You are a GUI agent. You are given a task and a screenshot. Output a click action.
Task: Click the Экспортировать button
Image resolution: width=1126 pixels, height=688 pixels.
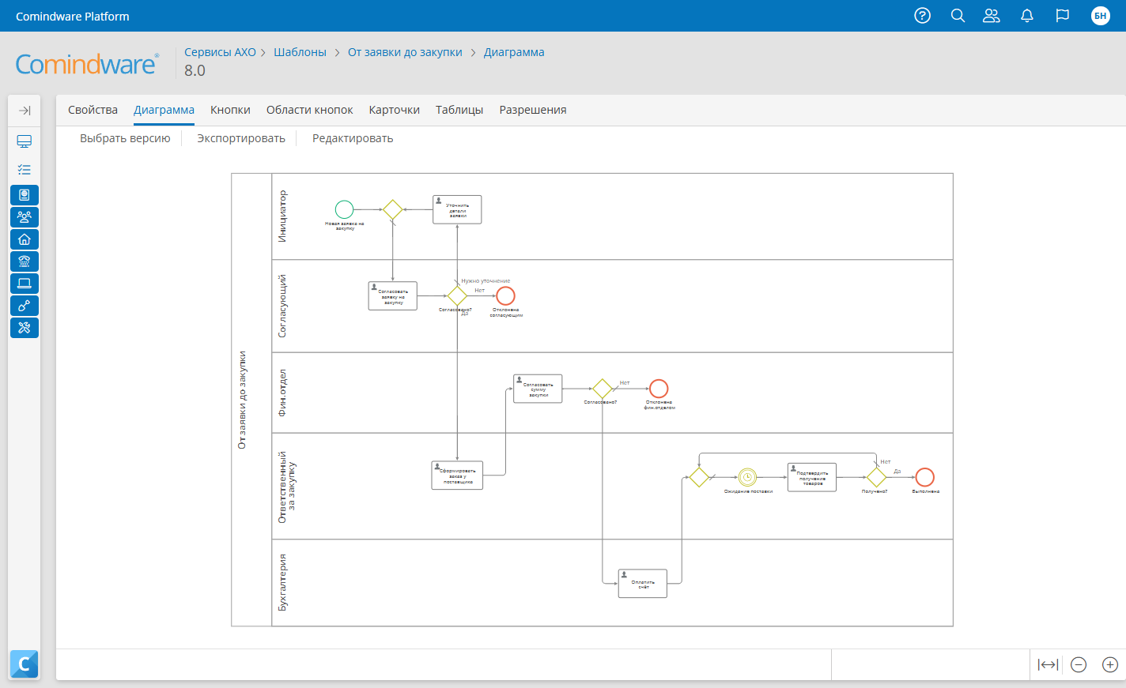click(241, 138)
